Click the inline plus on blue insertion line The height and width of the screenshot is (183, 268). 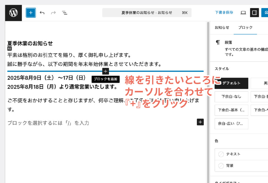pyautogui.click(x=105, y=71)
